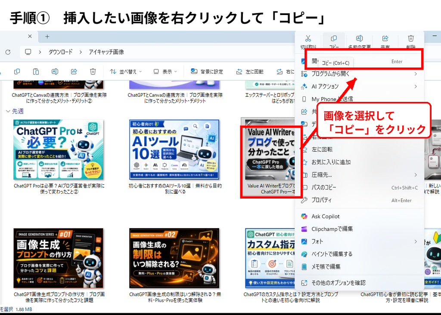Click file name ChatGPT画像生成の制限はいつ解除される？
The image size is (441, 315).
(175, 297)
